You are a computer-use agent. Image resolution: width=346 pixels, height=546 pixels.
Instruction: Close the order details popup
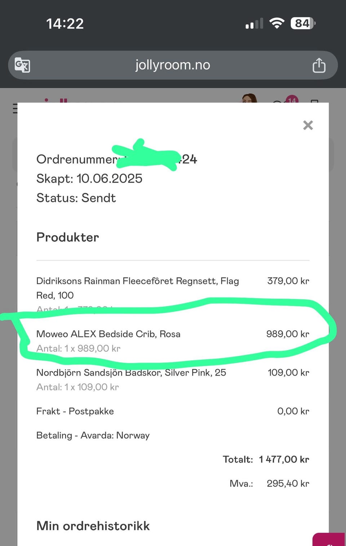coord(308,125)
